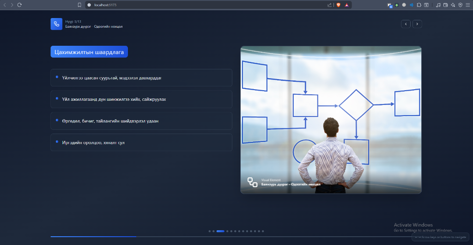Reload the page with the refresh icon
Viewport: 473px width, 245px height.
[19, 5]
